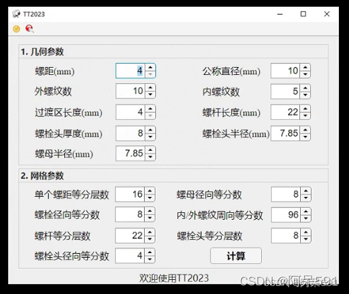The image size is (349, 294).
Task: Click the 计算 button
Action: click(236, 256)
